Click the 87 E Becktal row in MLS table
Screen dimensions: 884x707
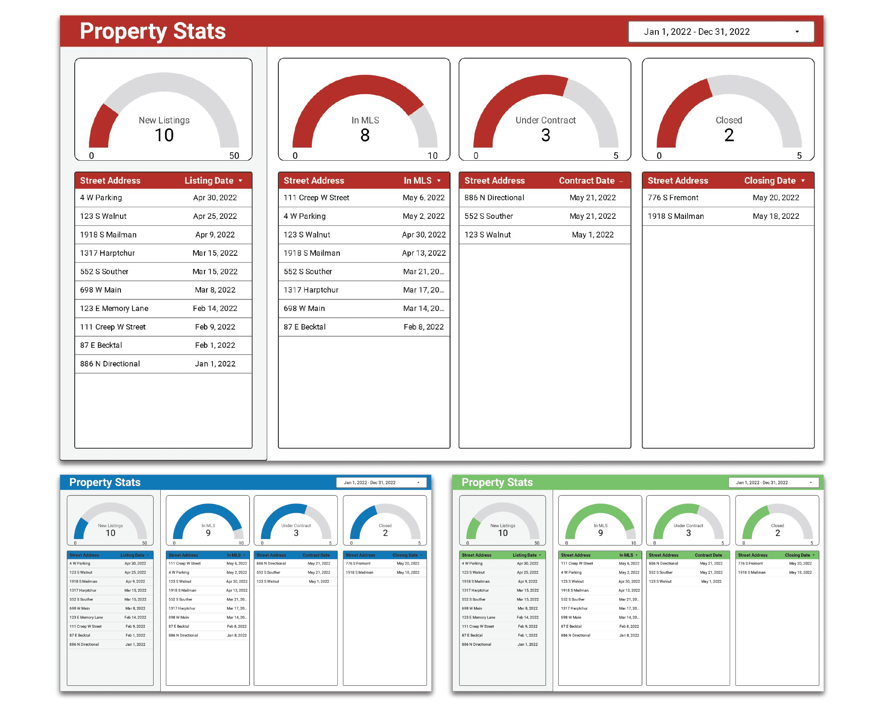(364, 327)
